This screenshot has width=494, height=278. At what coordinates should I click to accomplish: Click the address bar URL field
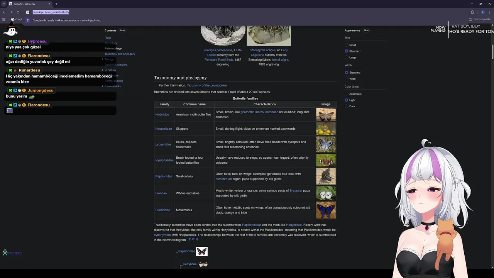click(x=51, y=12)
